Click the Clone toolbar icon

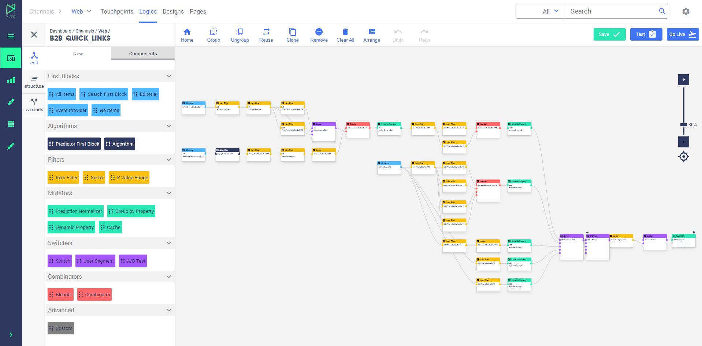pos(293,32)
